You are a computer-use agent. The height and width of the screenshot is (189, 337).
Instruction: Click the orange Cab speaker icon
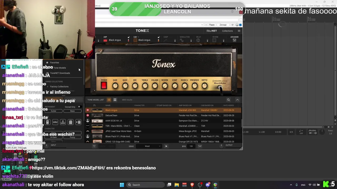[x=135, y=40]
